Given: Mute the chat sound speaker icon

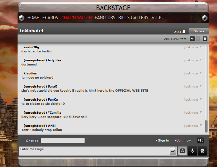Looking at the screenshot, I should [201, 141].
